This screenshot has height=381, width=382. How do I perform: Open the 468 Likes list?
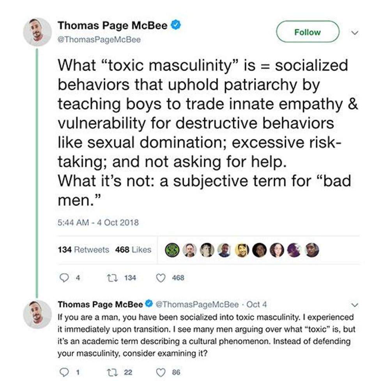coord(133,250)
